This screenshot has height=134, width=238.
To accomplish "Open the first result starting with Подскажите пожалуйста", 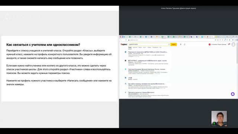I will click(x=148, y=52).
